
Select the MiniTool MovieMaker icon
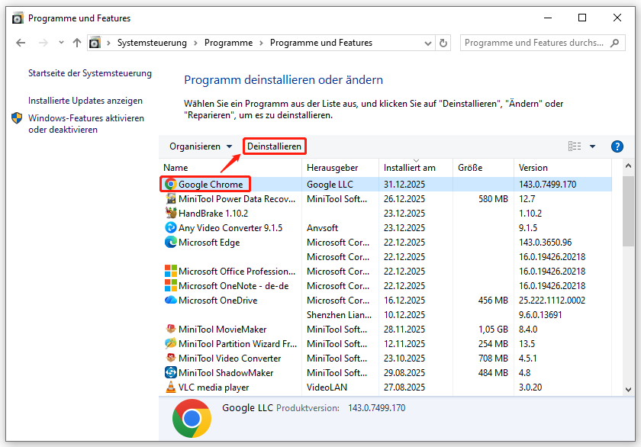pos(172,329)
